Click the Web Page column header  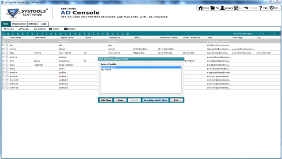click(238, 38)
